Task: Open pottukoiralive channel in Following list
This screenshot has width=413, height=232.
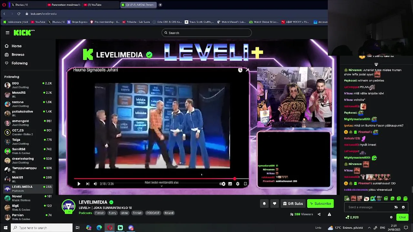Action: click(28, 113)
